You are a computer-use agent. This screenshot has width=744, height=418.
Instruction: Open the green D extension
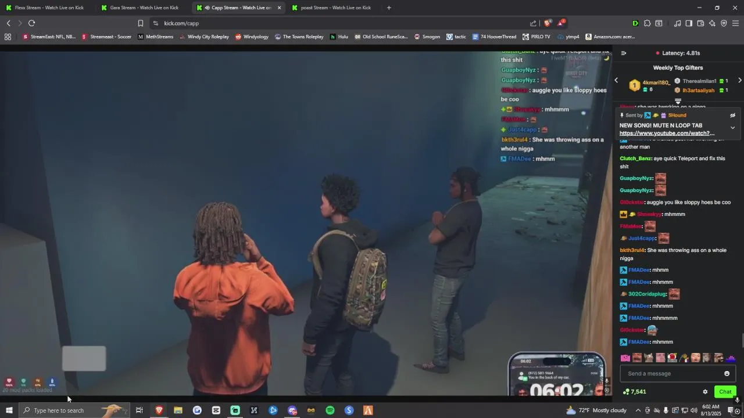pyautogui.click(x=635, y=23)
